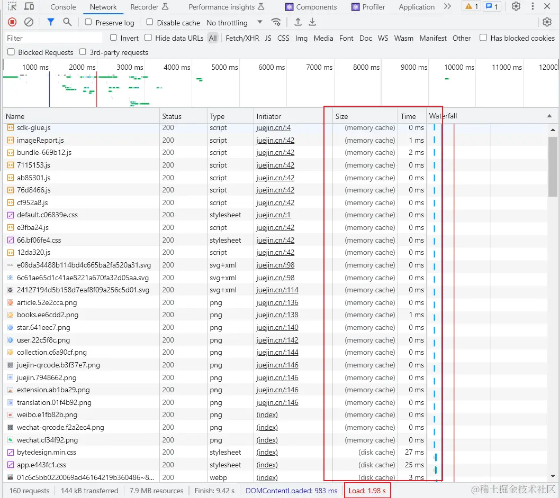This screenshot has width=559, height=498.
Task: Click the article.52e2cca.png image icon
Action: coord(11,302)
